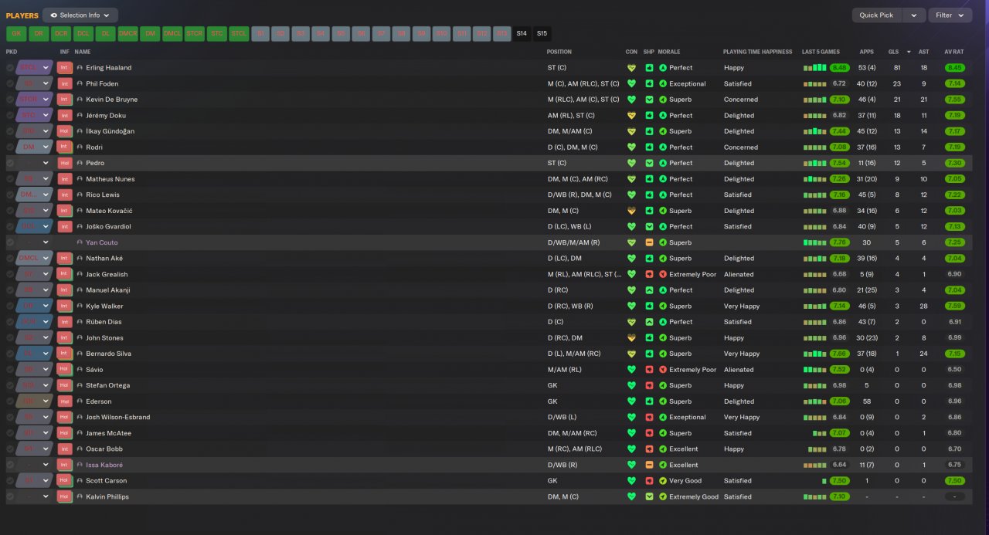Click Kevin De Bruyne's morale icon
Viewport: 989px width, 535px height.
tap(663, 100)
